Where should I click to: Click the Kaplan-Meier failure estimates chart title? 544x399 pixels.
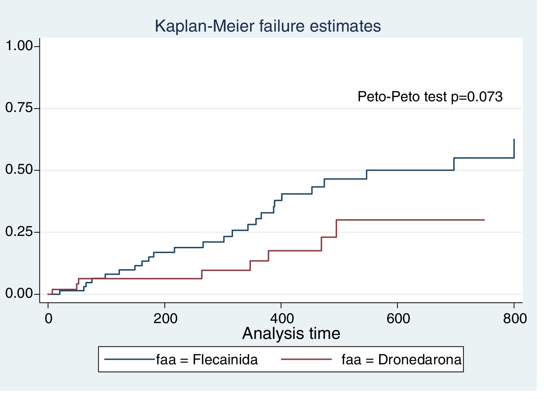[268, 26]
